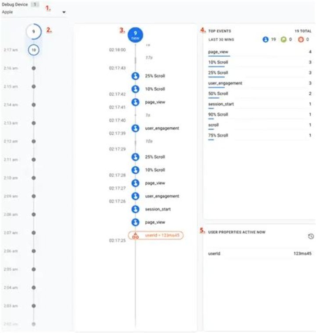Screen dimensions: 316x333
Task: Filter Top Events by the green conversions icon
Action: (x=284, y=39)
